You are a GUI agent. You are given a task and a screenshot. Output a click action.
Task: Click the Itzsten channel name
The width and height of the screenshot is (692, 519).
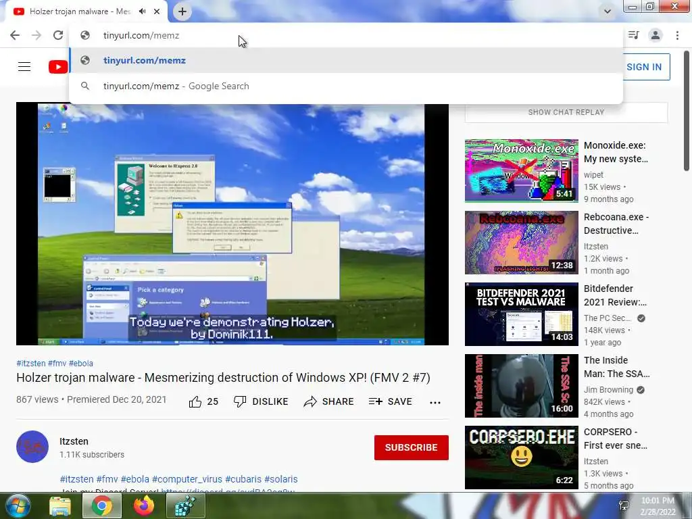pos(74,441)
